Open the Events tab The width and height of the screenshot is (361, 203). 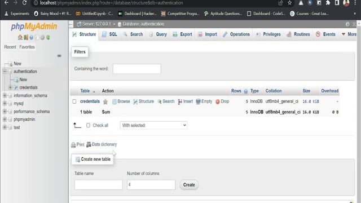pos(326,34)
